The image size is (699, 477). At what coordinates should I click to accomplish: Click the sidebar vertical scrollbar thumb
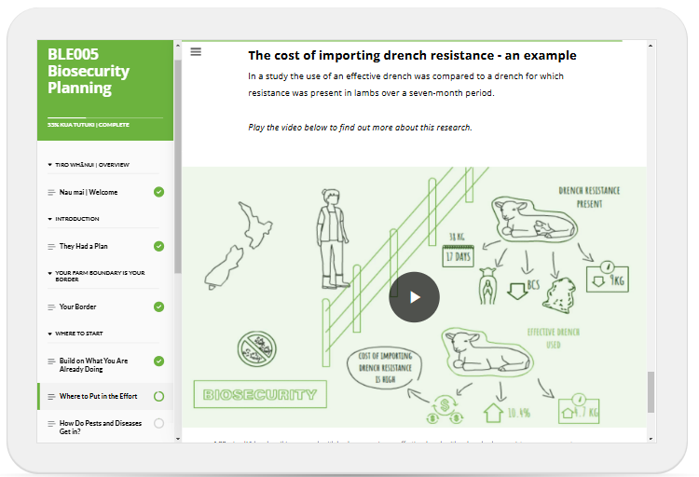coord(178,167)
